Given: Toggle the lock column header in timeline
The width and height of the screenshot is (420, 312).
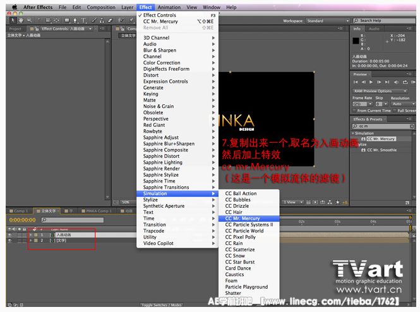Looking at the screenshot, I should click(x=25, y=229).
